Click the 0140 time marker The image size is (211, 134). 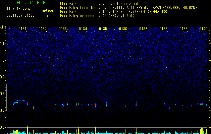coord(203,29)
